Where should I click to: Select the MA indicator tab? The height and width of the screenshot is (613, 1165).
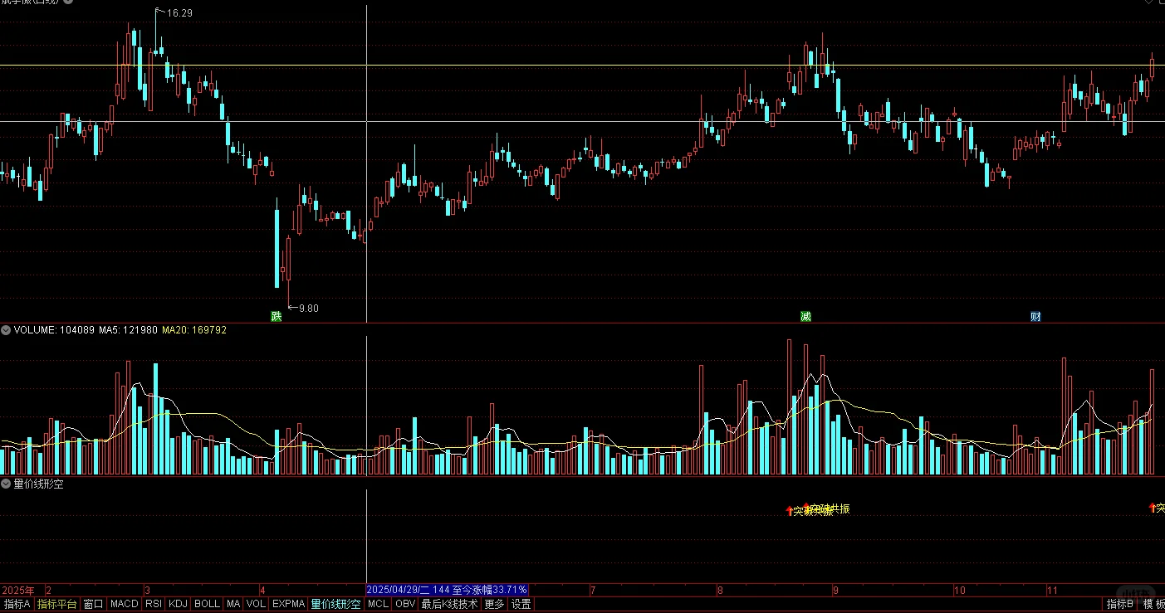[233, 605]
